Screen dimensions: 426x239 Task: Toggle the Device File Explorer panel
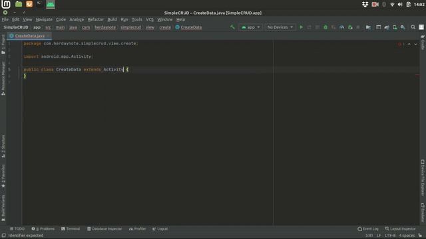(x=423, y=177)
